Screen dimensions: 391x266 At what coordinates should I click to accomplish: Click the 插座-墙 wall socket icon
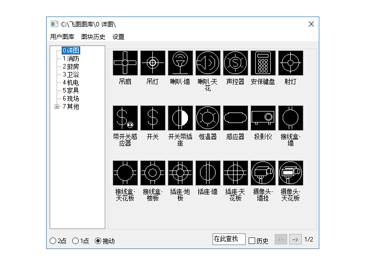click(x=208, y=173)
